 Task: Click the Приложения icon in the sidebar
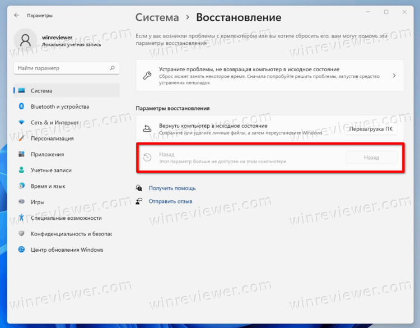point(22,154)
